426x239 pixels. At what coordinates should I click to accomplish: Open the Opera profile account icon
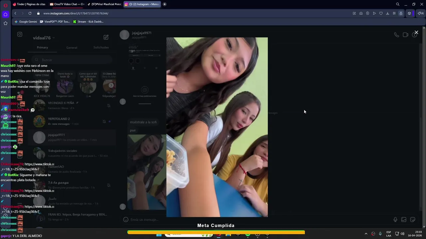tap(401, 13)
